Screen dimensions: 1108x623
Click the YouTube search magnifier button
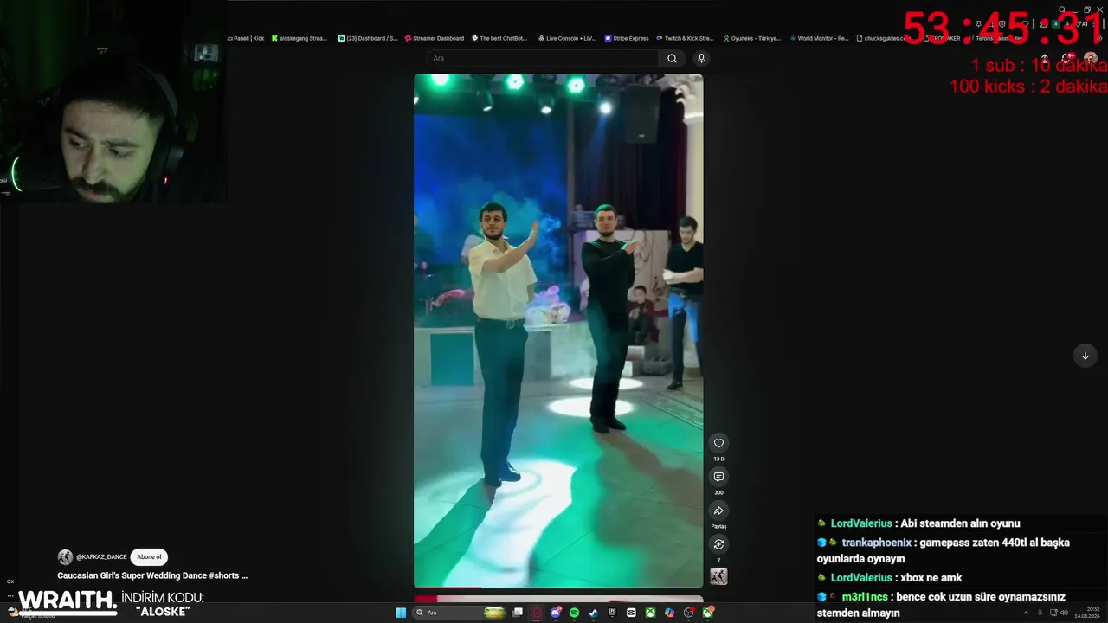click(672, 58)
